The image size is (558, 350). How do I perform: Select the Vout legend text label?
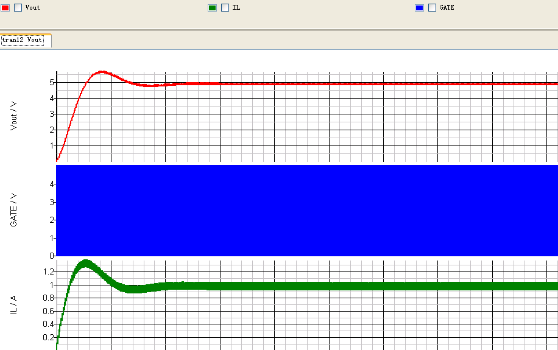pyautogui.click(x=32, y=8)
